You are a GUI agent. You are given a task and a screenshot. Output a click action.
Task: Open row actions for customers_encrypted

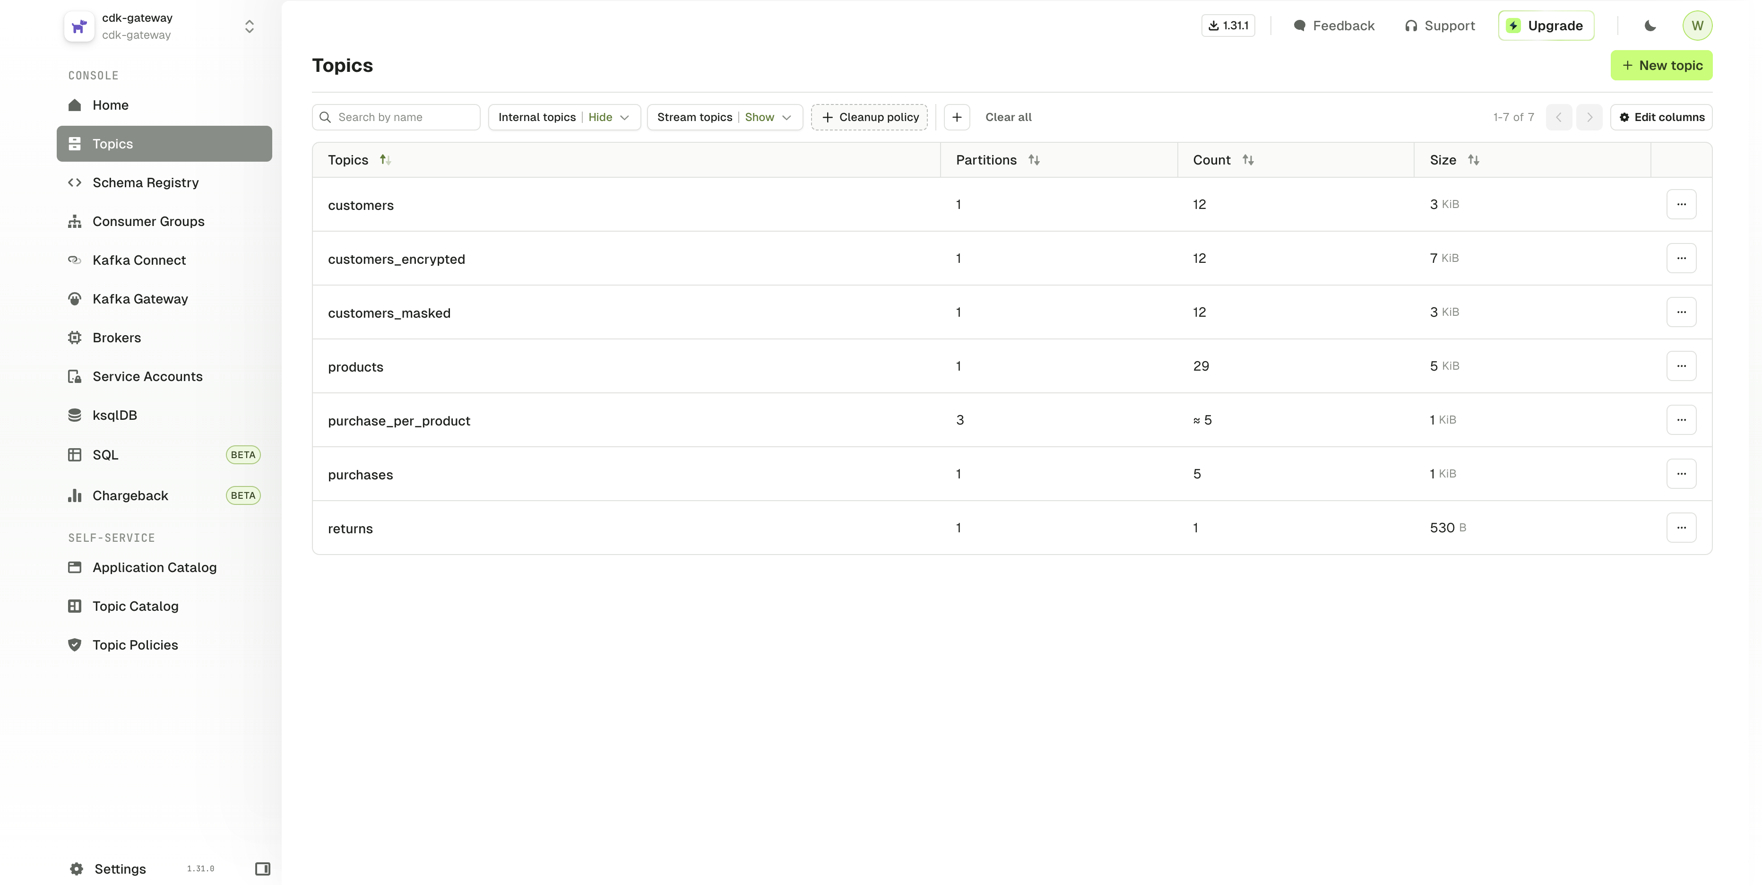(x=1681, y=259)
